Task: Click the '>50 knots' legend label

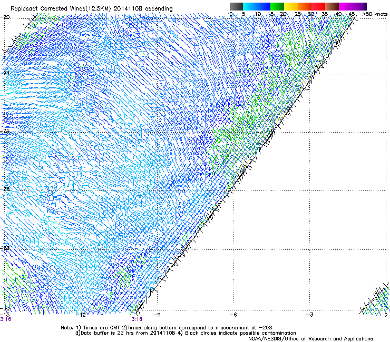Action: [x=375, y=14]
